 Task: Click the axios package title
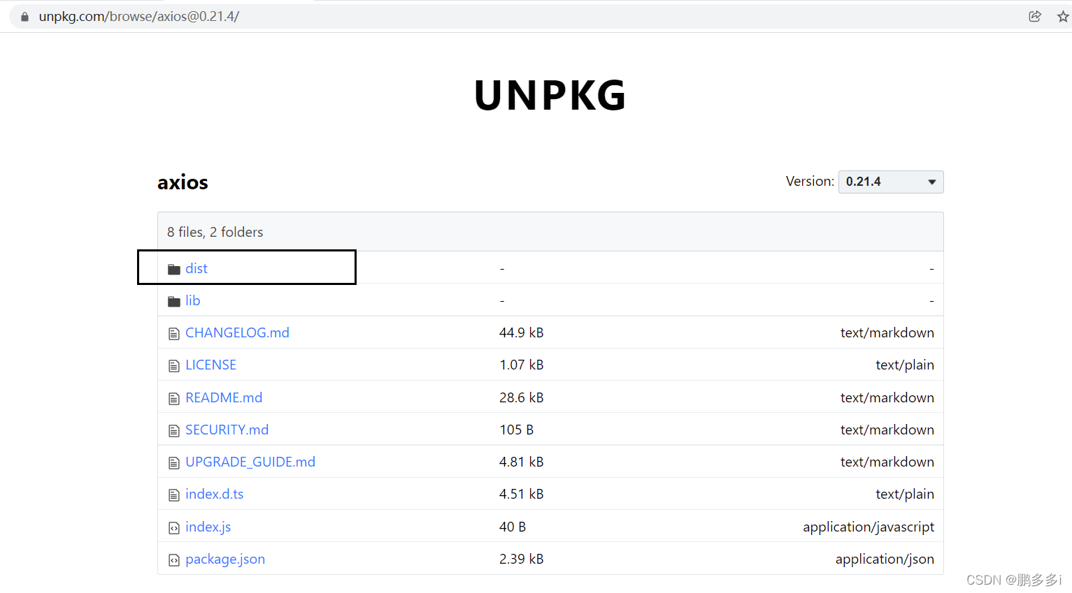pos(183,182)
